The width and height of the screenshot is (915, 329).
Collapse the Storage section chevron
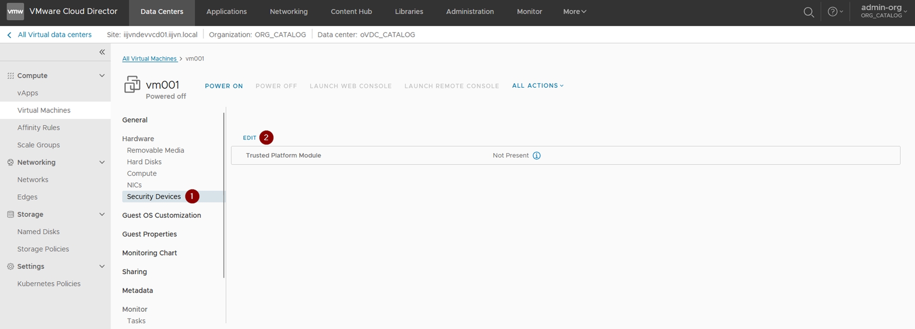(102, 215)
